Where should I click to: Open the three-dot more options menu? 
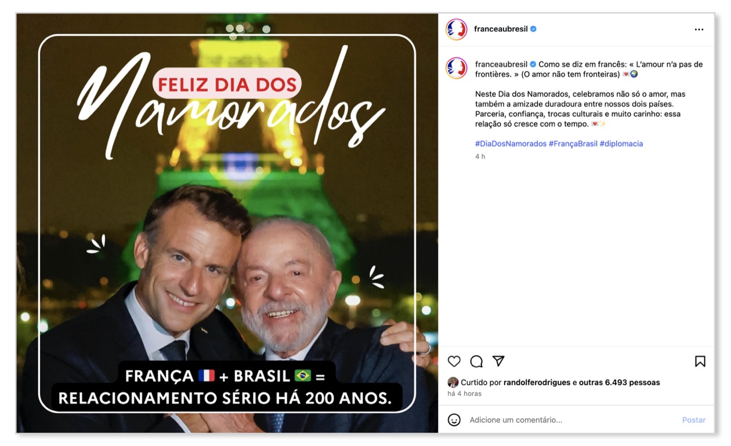pyautogui.click(x=699, y=30)
